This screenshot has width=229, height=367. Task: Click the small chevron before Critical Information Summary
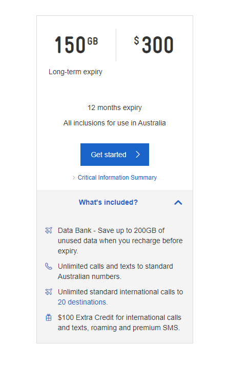[74, 178]
